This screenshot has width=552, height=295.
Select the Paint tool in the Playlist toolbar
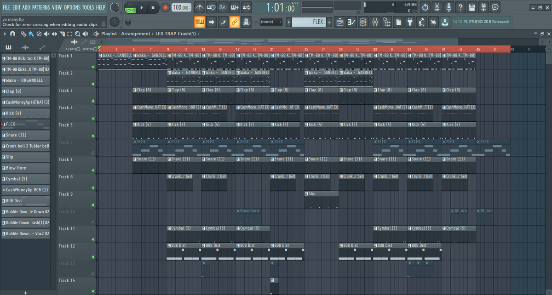coord(31,34)
